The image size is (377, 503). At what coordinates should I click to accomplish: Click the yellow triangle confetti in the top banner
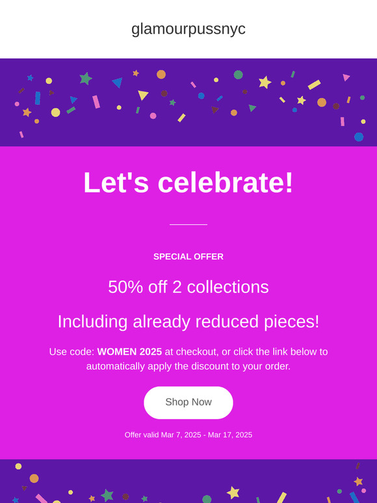143,95
